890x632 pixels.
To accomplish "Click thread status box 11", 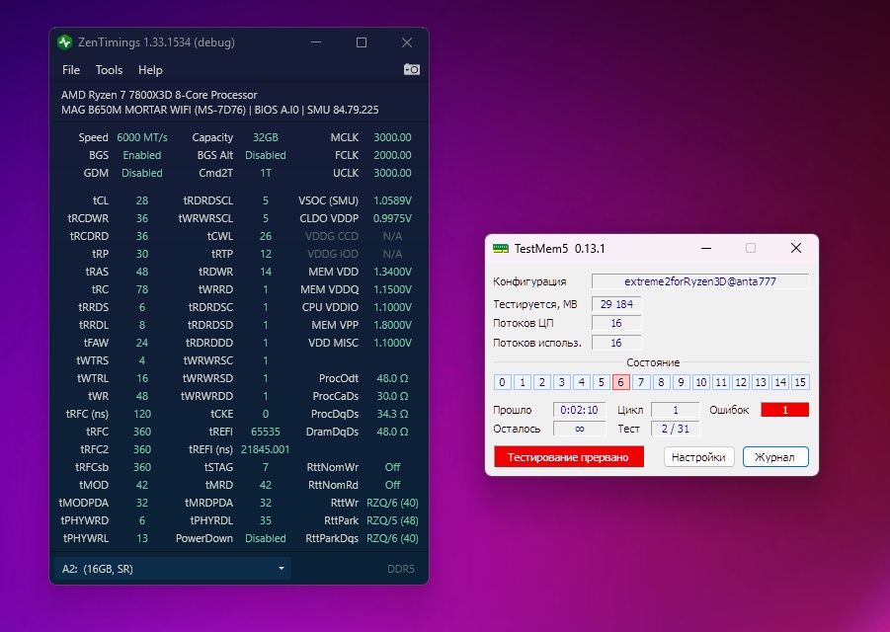I will 721,382.
